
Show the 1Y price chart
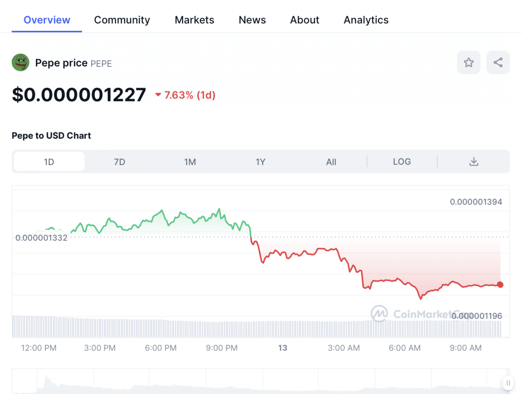pyautogui.click(x=261, y=162)
